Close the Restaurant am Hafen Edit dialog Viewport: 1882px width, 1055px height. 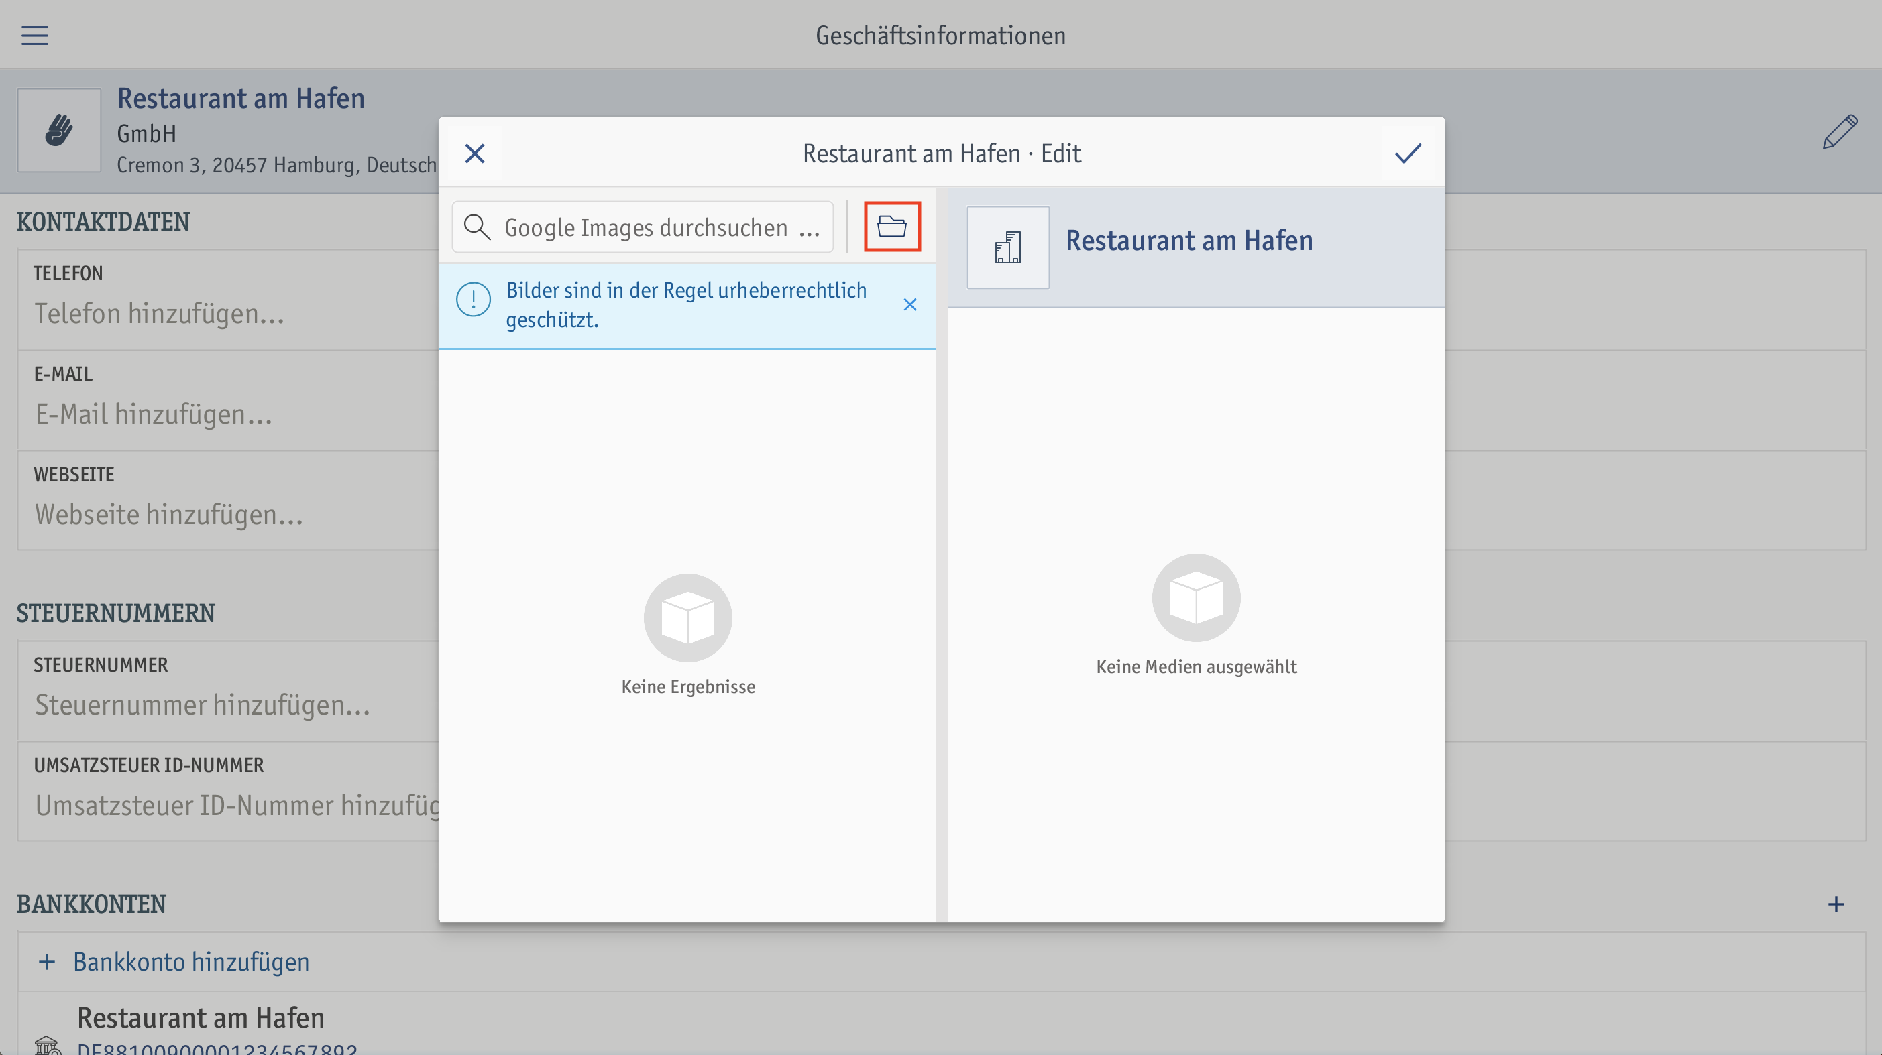(475, 153)
